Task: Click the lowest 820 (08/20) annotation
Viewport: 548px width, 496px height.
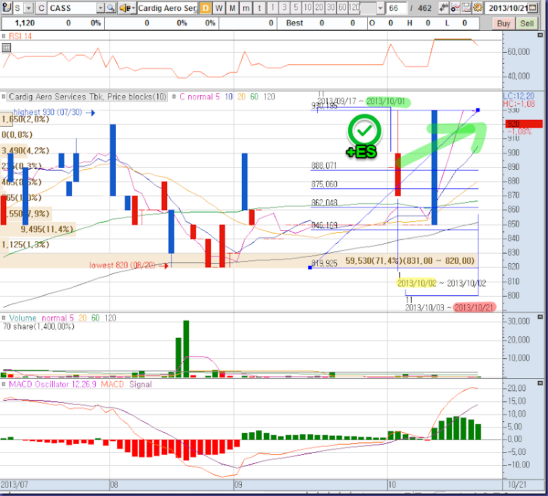Action: pos(122,265)
